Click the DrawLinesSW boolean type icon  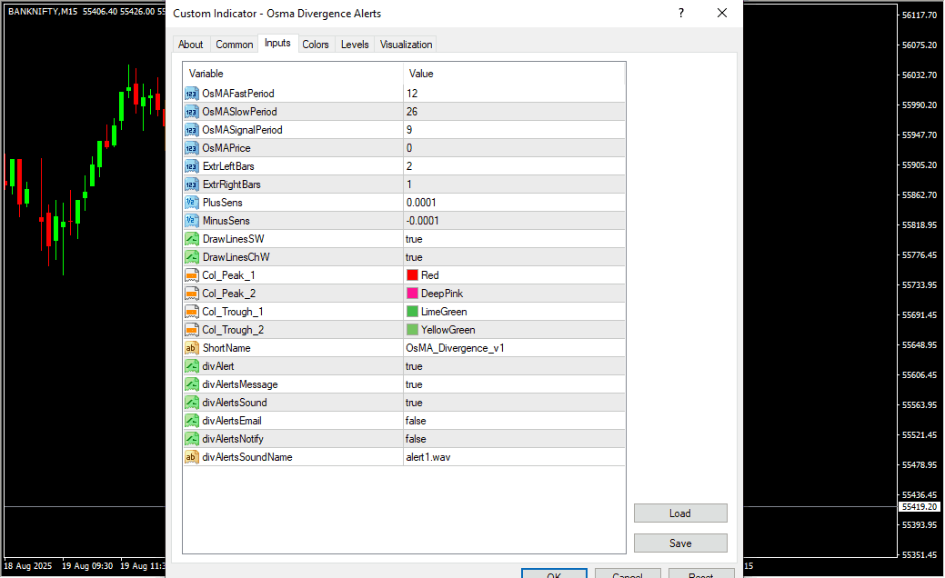pos(191,239)
